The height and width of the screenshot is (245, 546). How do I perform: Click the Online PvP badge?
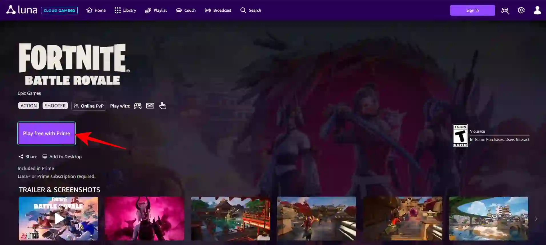89,106
